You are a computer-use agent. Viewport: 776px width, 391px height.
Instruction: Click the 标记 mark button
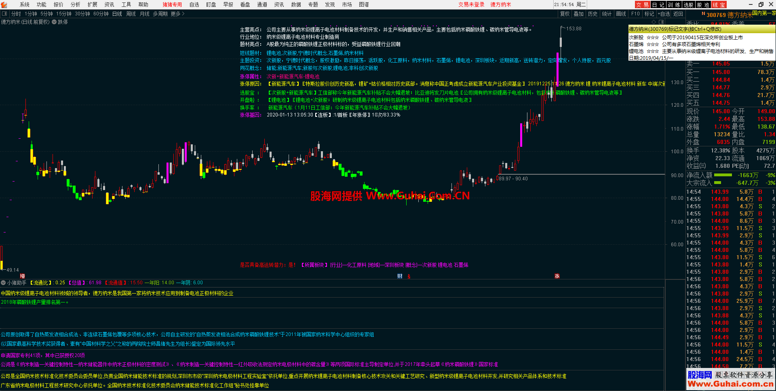point(649,14)
